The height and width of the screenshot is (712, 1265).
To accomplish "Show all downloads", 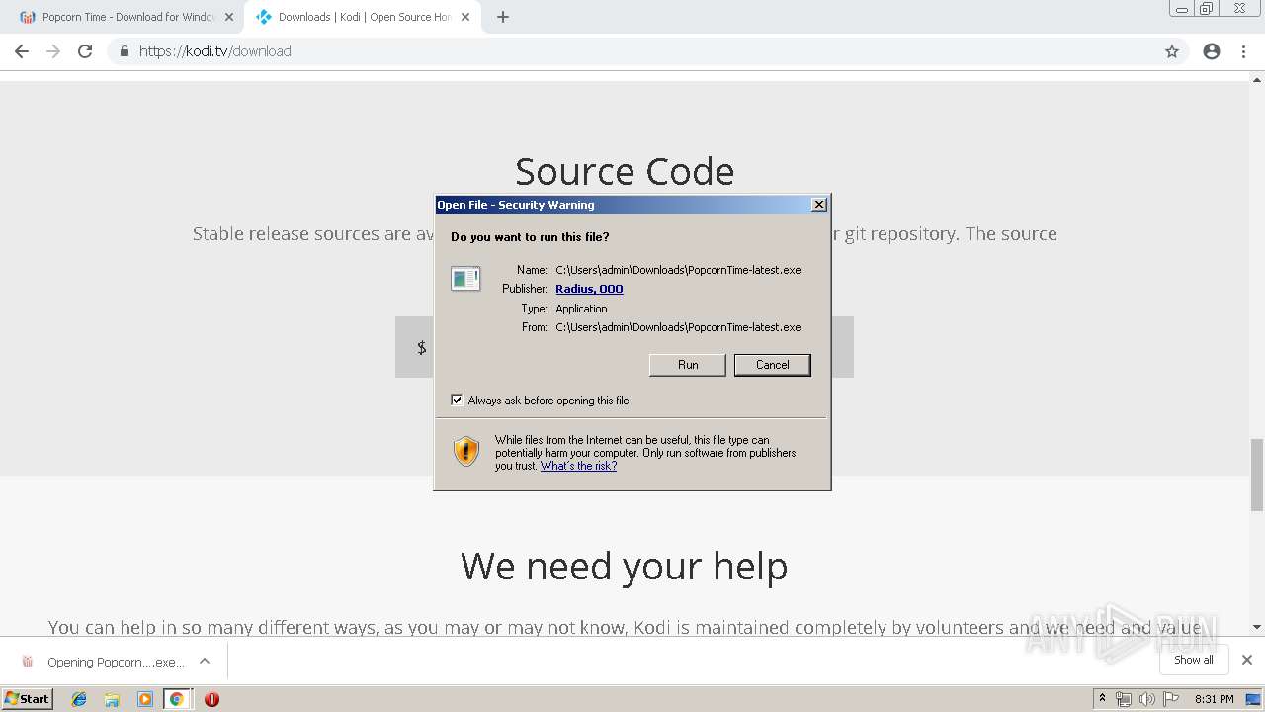I will 1194,660.
